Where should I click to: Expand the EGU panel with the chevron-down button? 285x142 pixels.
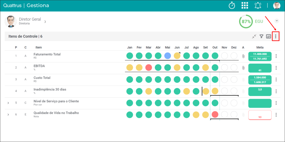(277, 21)
